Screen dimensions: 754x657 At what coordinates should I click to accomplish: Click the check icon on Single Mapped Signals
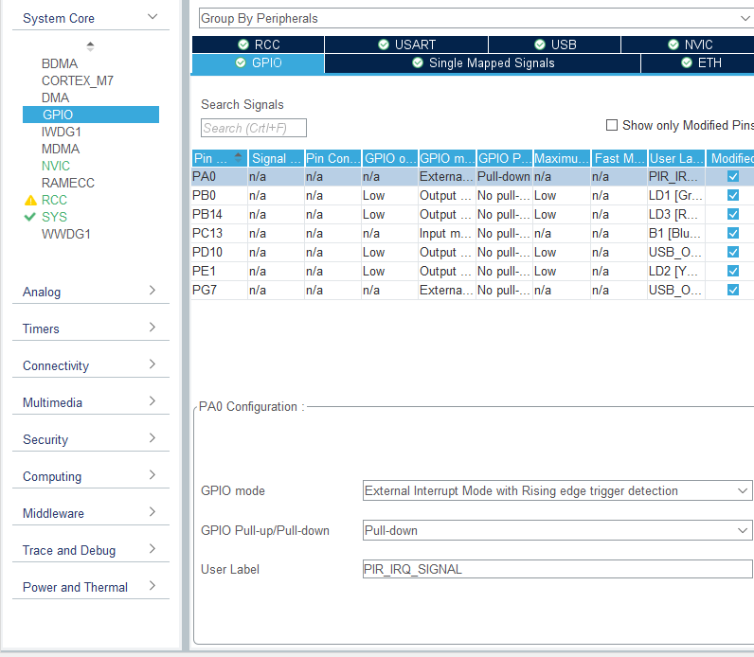(418, 62)
